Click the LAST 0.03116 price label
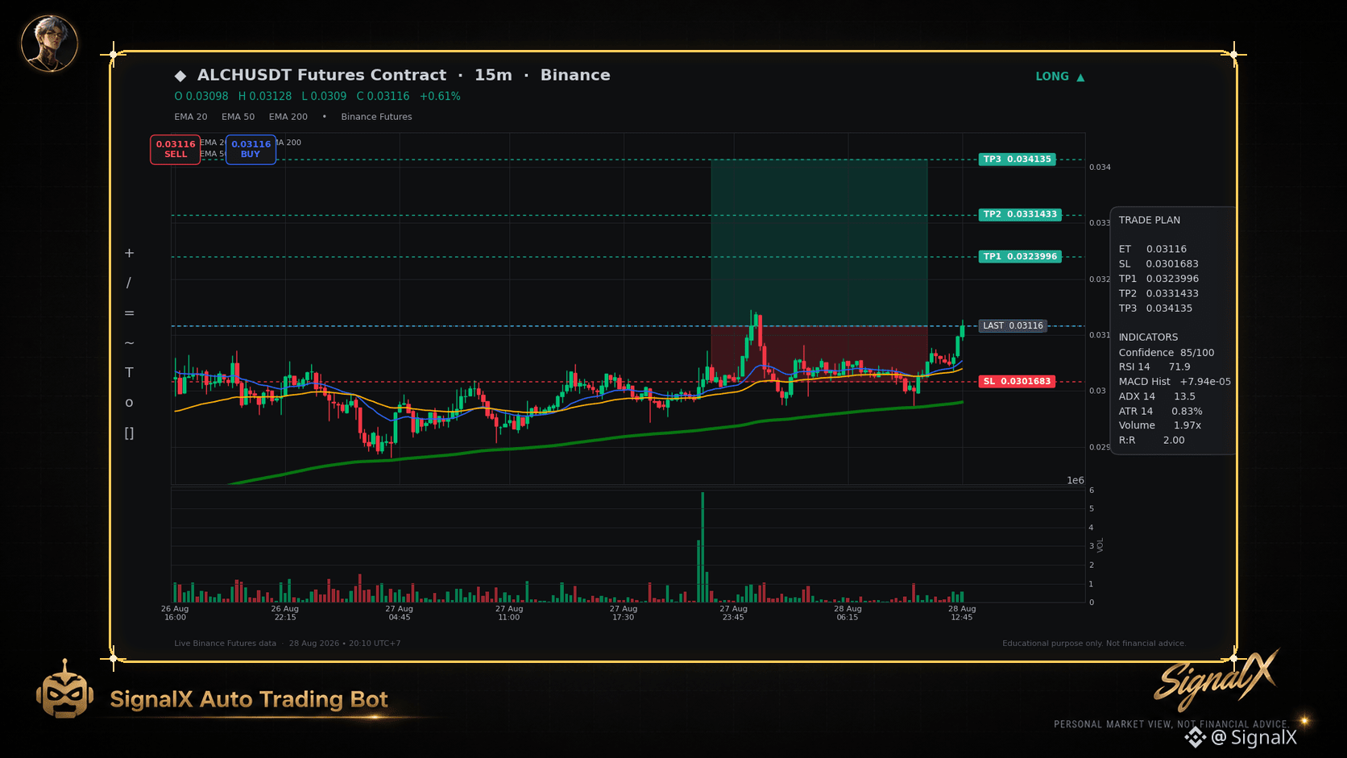The image size is (1347, 758). coord(1013,325)
